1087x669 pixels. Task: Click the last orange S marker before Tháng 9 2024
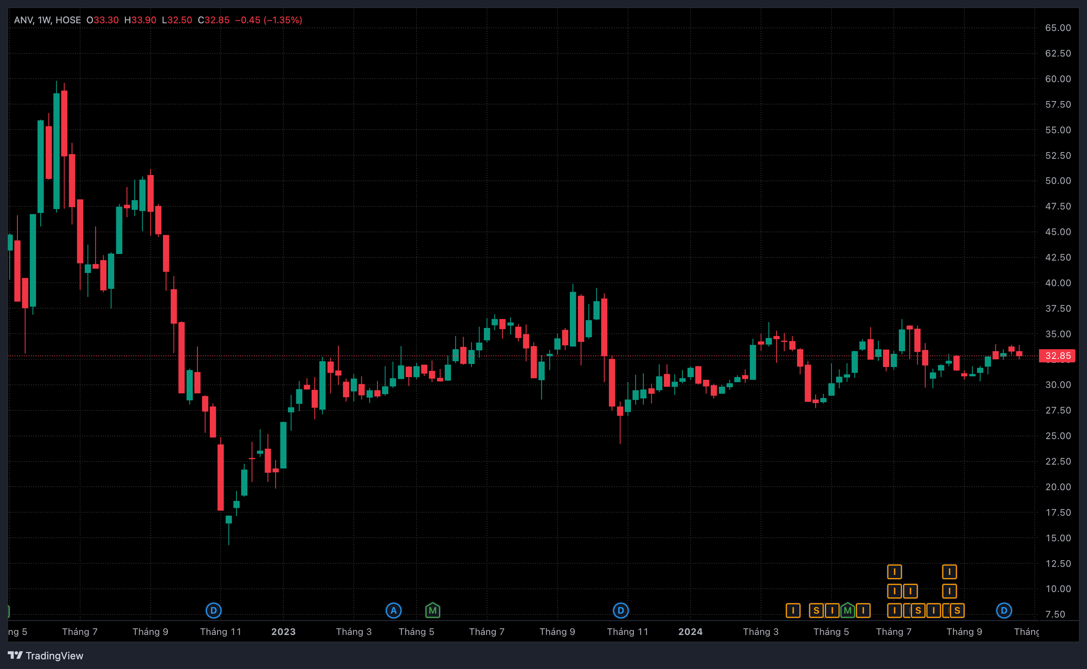coord(957,611)
